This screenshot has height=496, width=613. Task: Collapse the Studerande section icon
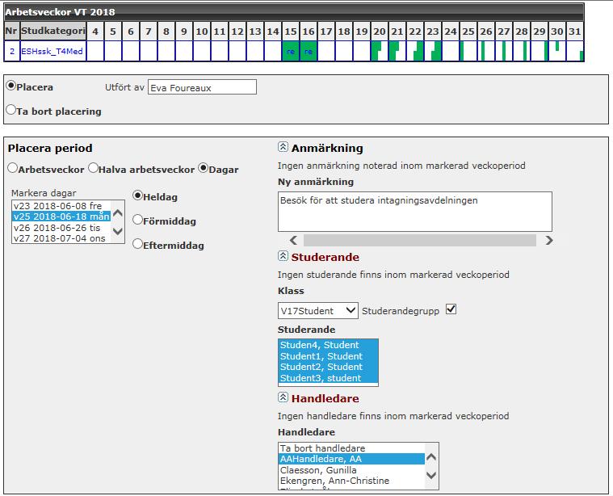click(283, 256)
